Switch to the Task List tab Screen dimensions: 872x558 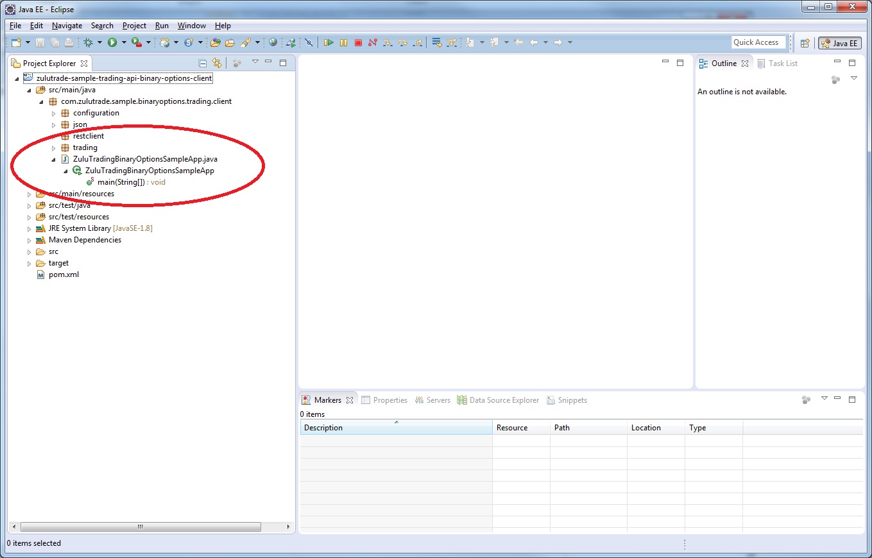tap(782, 63)
